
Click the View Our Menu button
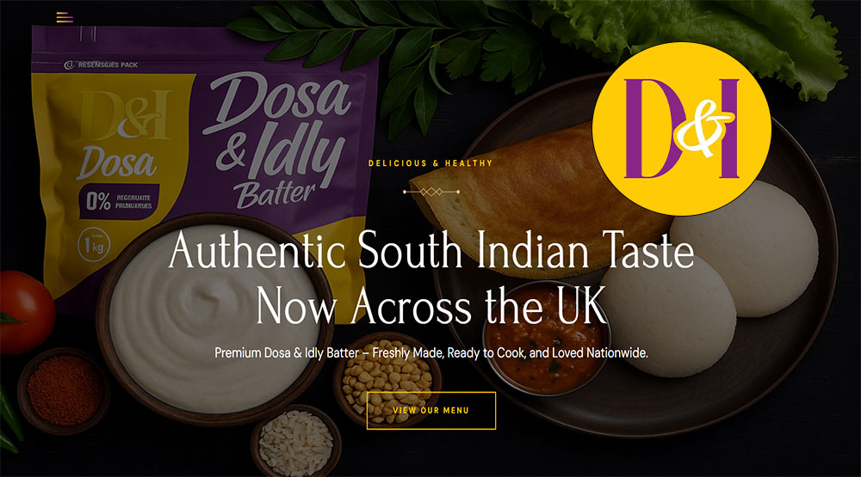(431, 410)
